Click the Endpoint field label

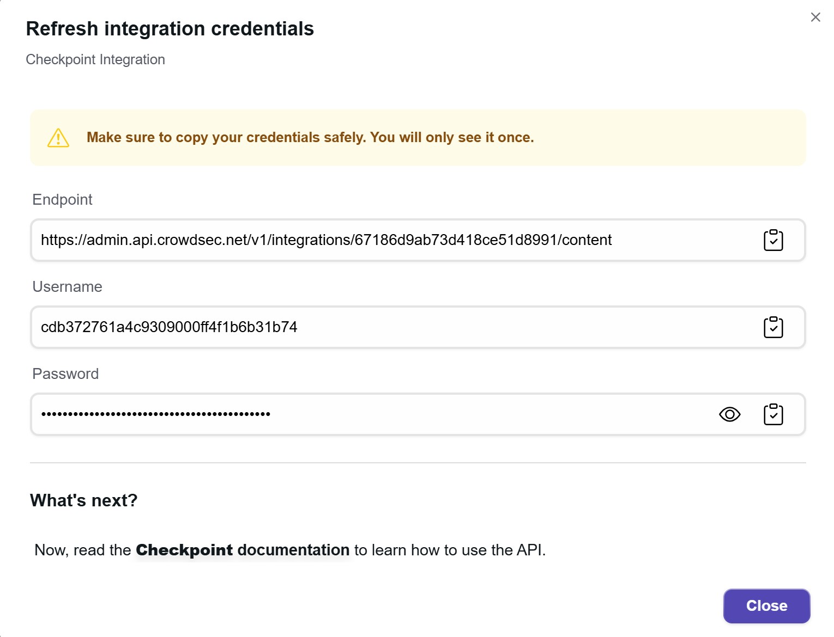62,200
